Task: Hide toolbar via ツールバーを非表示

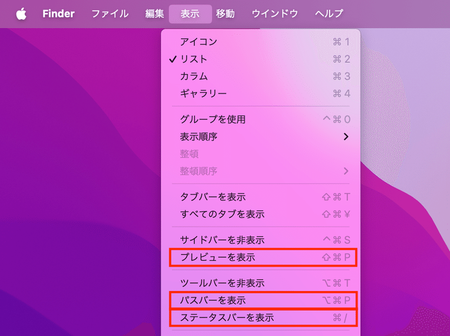Action: (260, 283)
